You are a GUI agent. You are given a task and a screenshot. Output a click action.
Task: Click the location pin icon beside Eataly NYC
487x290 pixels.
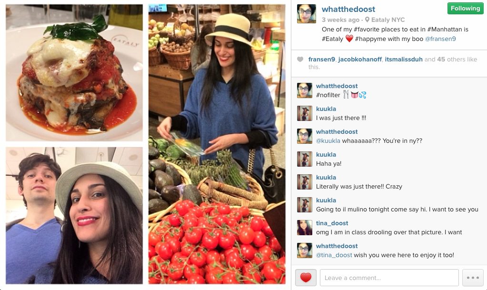tap(367, 20)
